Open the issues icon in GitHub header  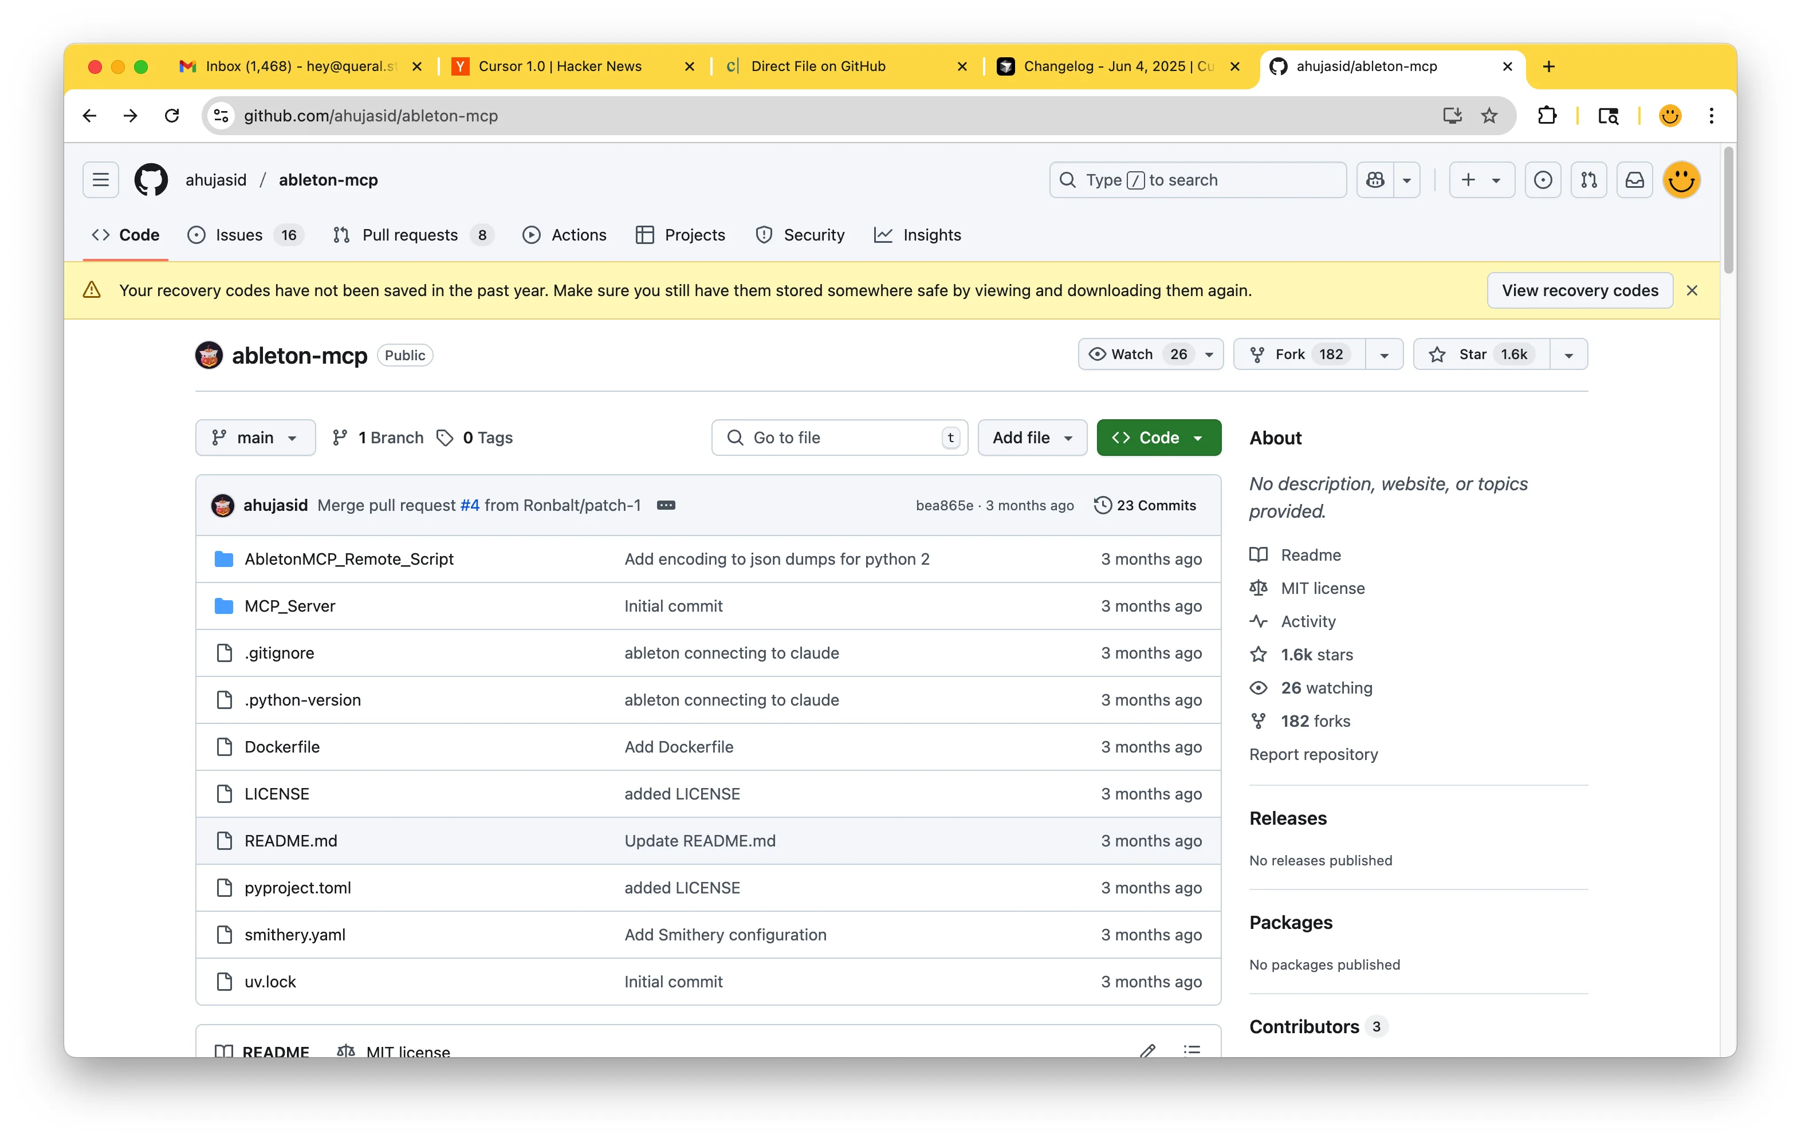(1542, 179)
